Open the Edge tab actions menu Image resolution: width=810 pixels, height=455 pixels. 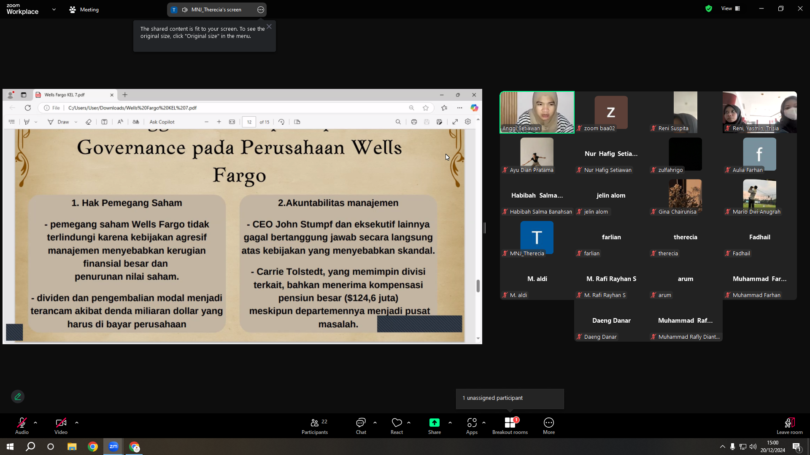click(24, 95)
